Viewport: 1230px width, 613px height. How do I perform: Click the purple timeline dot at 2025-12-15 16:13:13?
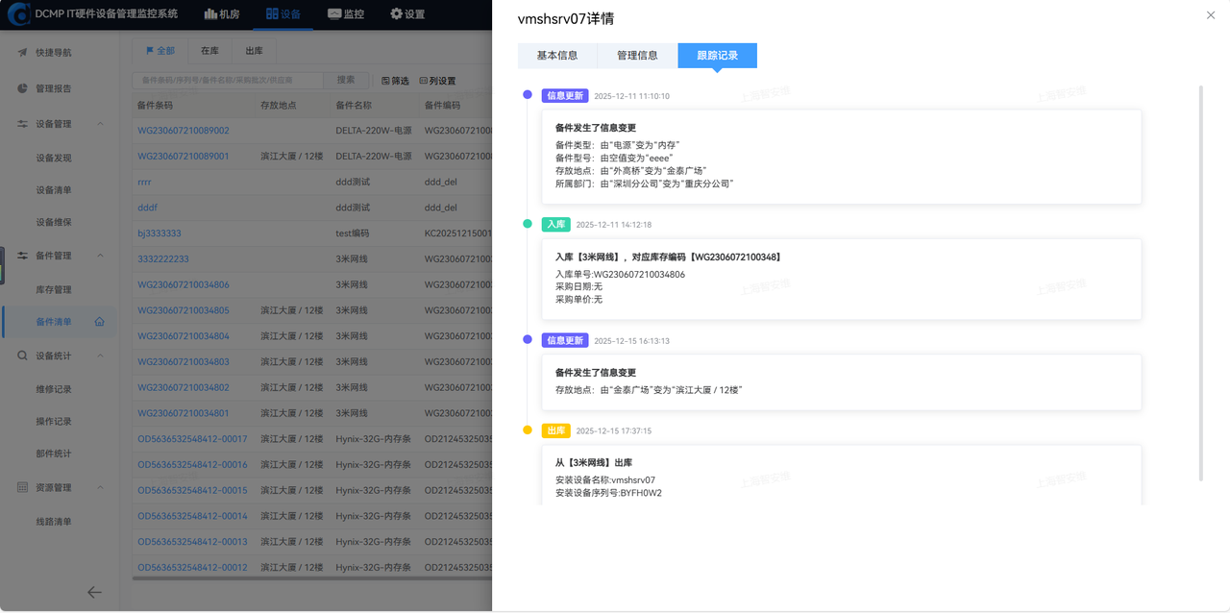[527, 339]
